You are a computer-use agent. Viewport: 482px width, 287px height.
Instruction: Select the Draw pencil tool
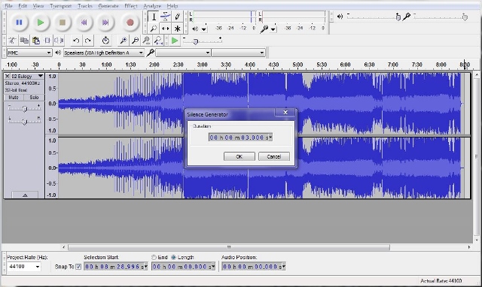pyautogui.click(x=178, y=17)
